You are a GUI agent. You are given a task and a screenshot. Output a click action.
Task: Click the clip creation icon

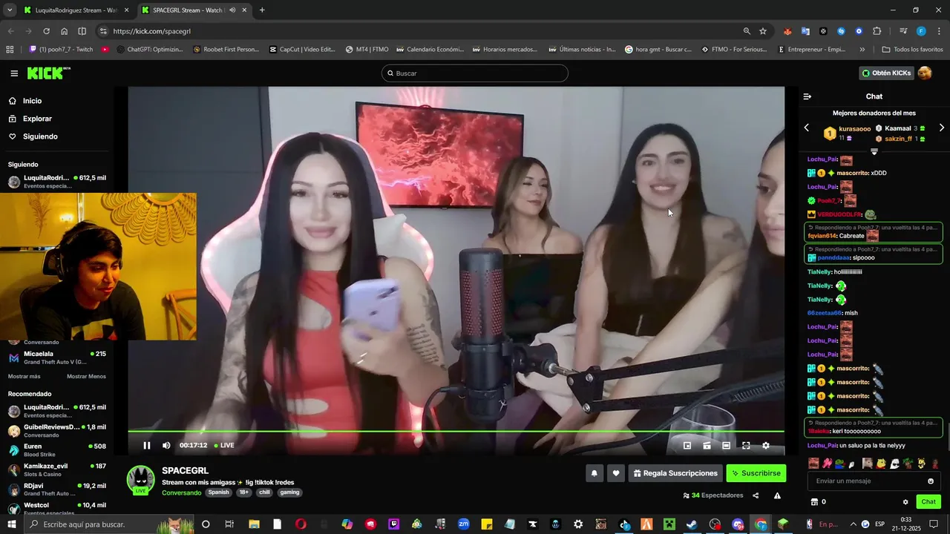[707, 446]
